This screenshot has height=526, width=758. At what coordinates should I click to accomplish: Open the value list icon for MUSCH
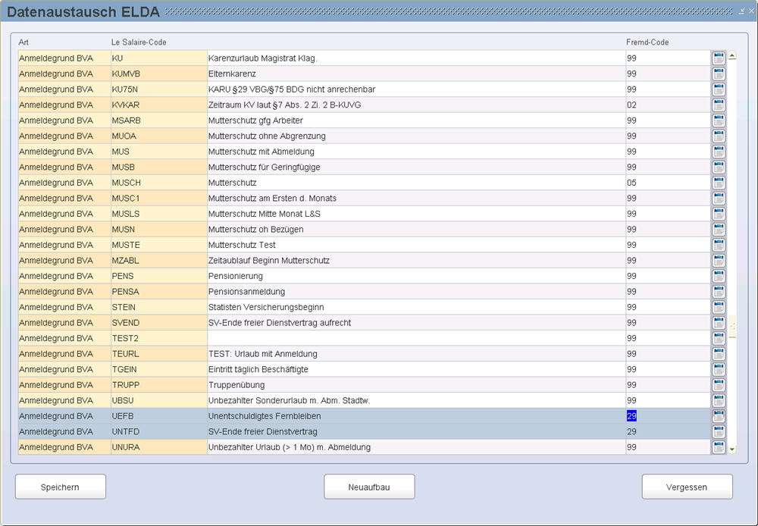tap(719, 183)
